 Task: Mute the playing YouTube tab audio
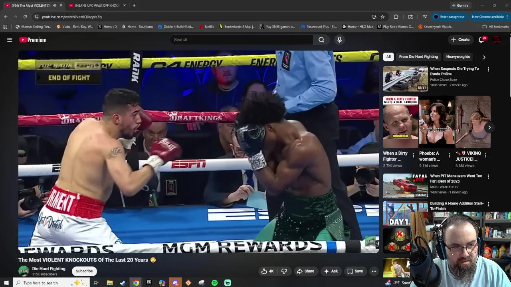coord(55,6)
